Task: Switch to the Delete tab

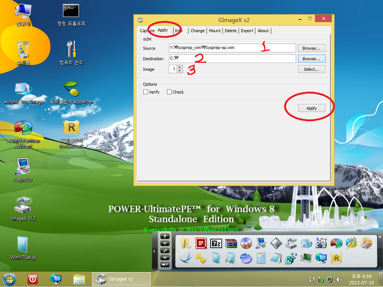Action: (230, 30)
